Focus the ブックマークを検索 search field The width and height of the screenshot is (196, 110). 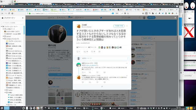13,23
